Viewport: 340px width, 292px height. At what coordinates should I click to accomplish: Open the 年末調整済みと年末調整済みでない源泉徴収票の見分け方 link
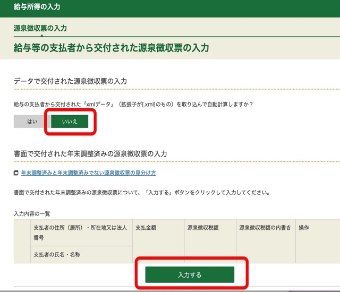[88, 173]
